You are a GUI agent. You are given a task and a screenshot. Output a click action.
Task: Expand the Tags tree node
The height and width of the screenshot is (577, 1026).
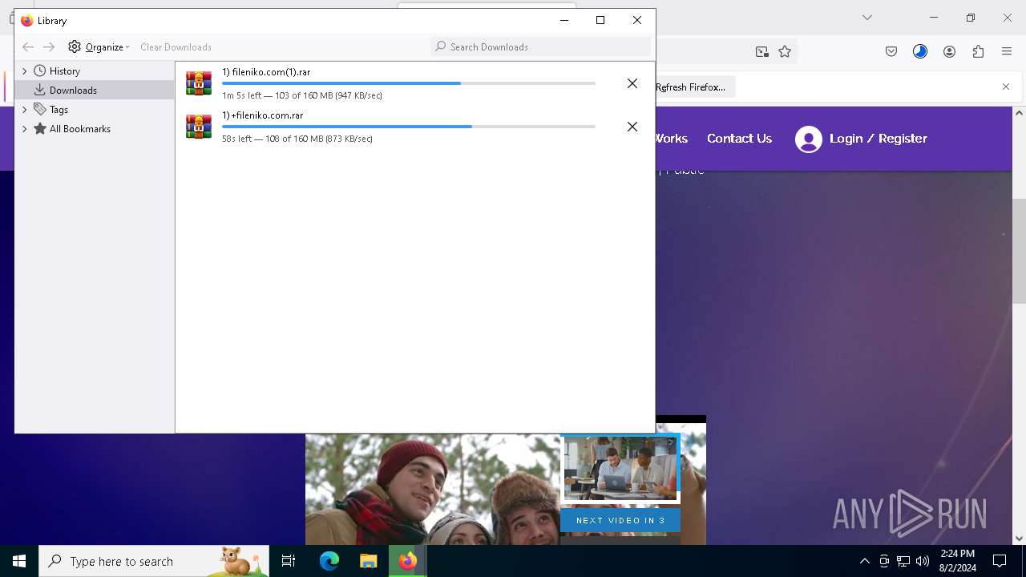[24, 110]
